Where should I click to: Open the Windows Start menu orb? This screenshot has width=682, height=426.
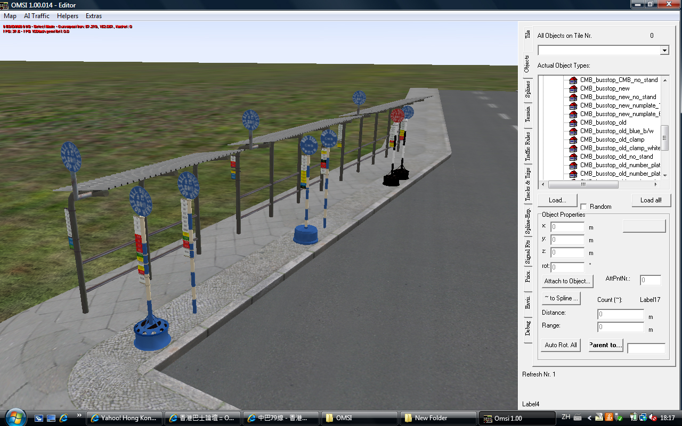(x=14, y=417)
